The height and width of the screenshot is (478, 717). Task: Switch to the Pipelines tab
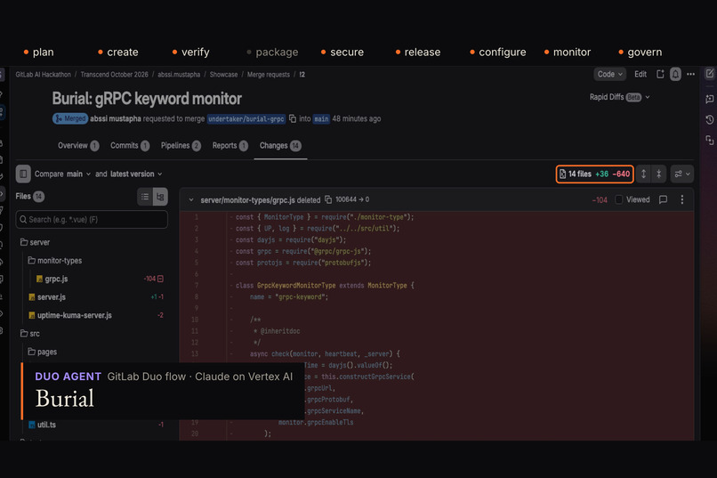click(181, 145)
